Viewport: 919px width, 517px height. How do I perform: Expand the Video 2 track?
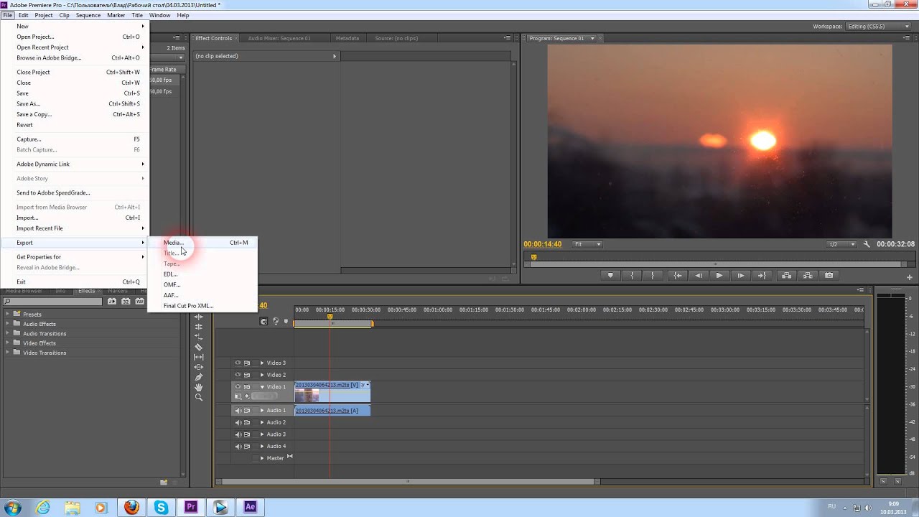(x=262, y=375)
